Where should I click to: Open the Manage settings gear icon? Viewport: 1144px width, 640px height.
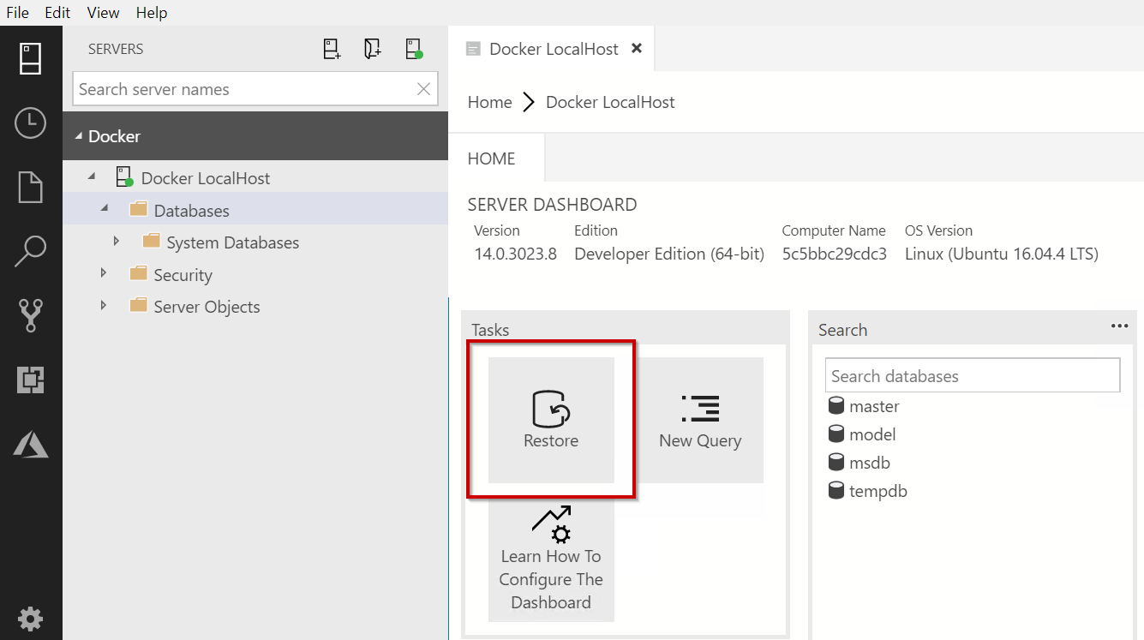click(31, 618)
